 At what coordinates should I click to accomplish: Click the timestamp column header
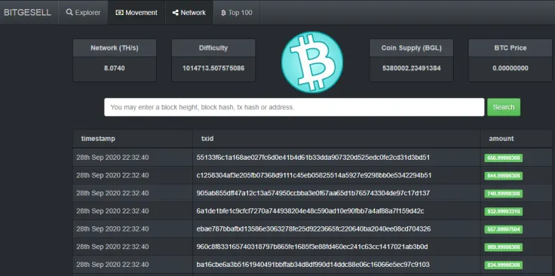coord(98,139)
